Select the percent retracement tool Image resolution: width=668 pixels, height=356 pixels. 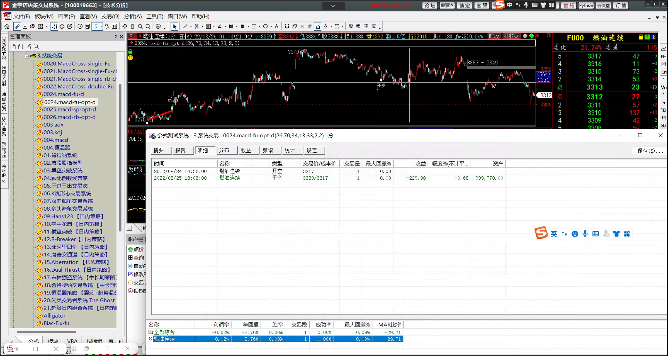(196, 26)
